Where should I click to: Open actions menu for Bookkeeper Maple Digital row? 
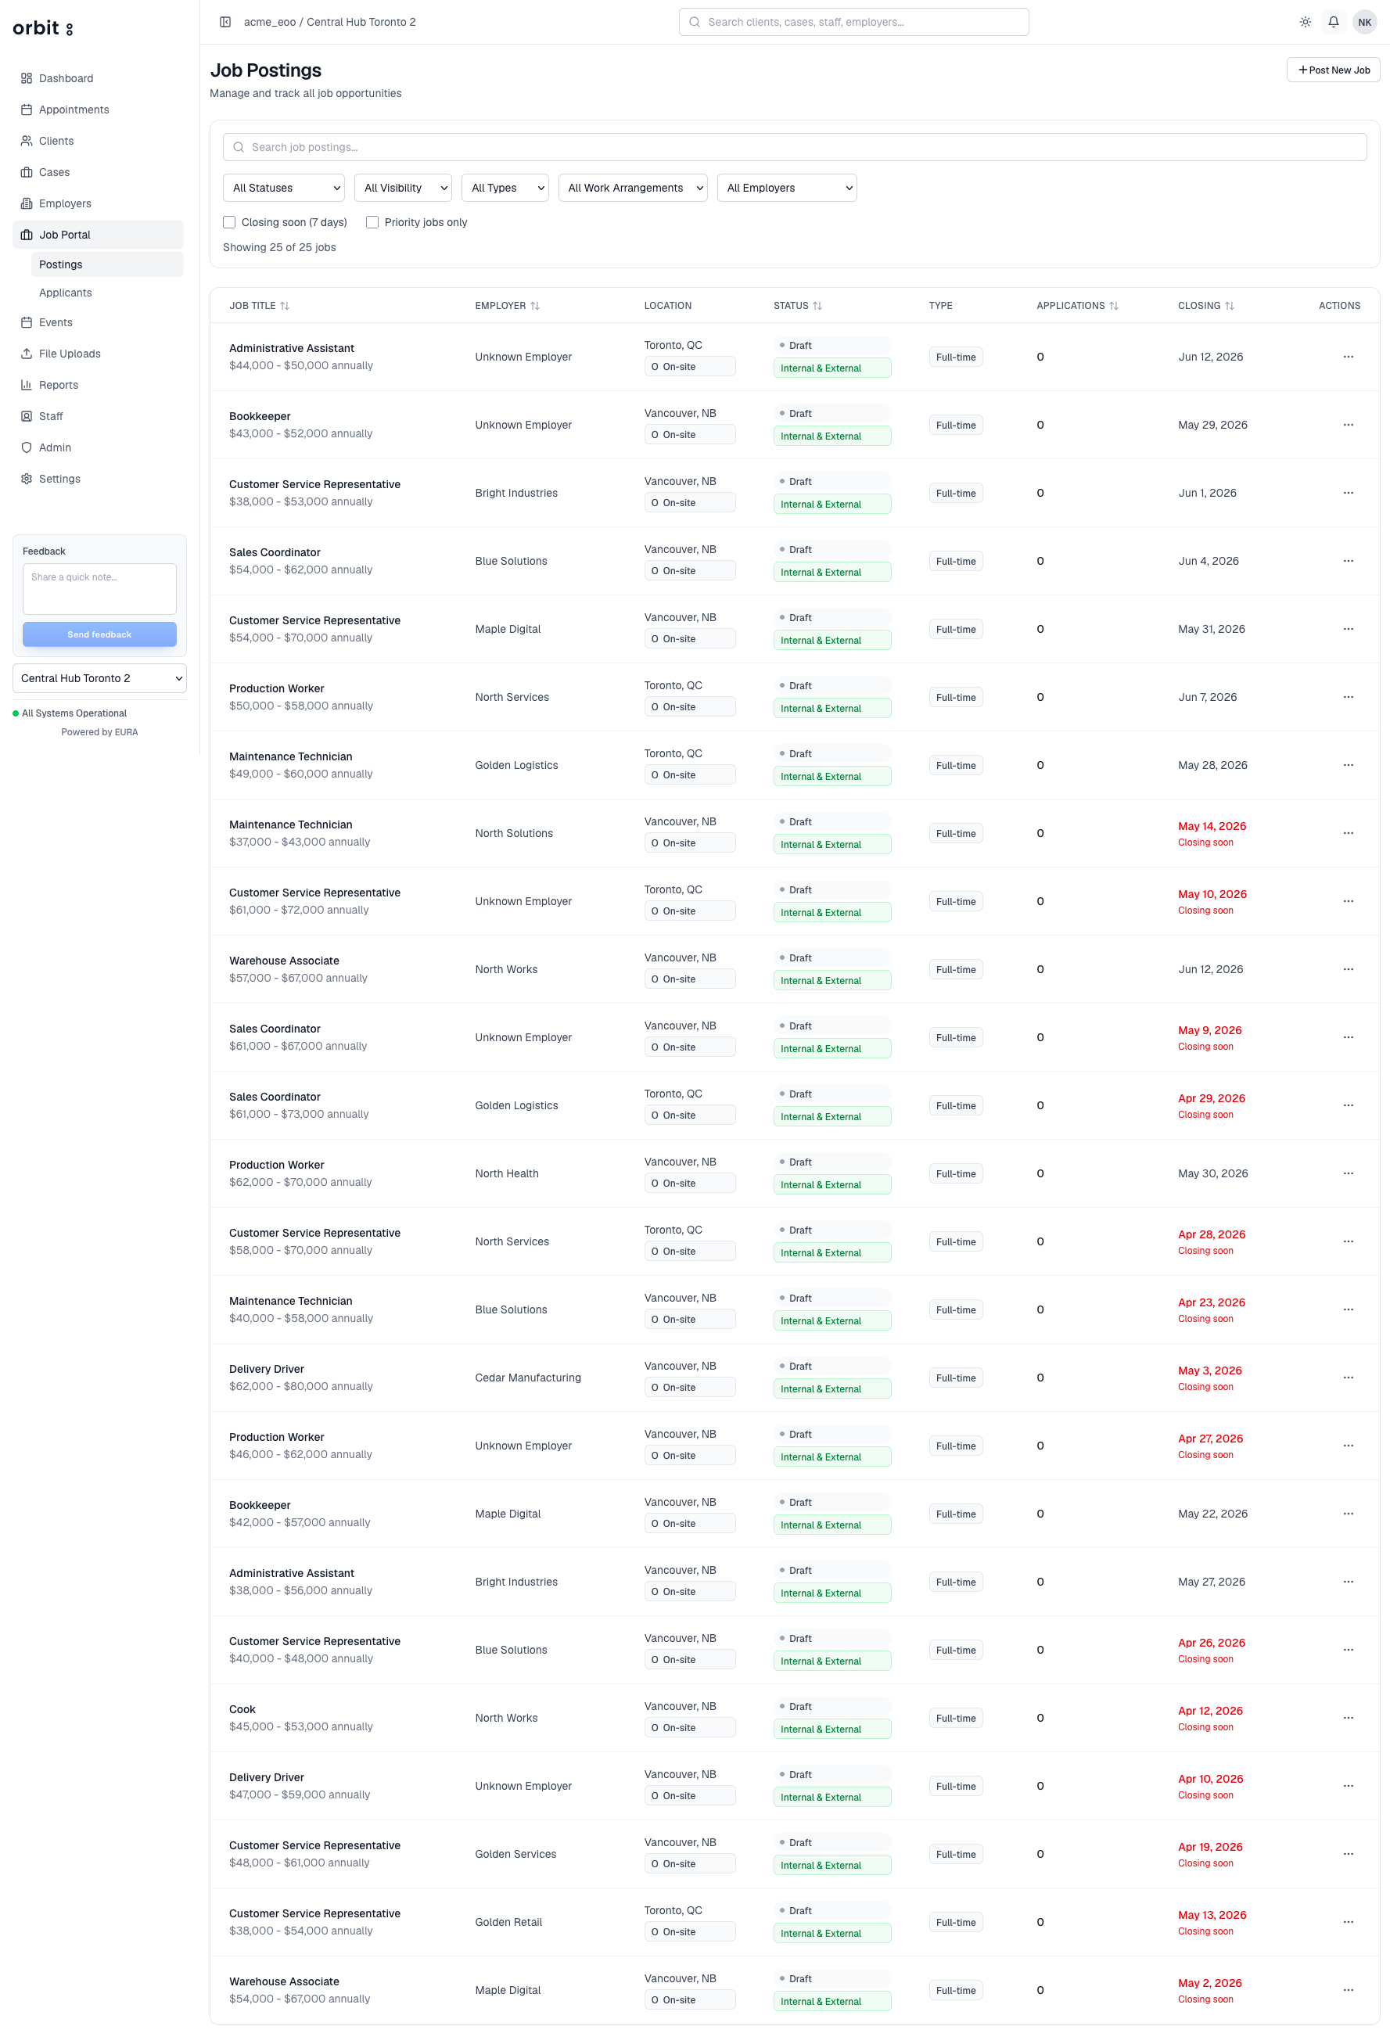1348,1514
